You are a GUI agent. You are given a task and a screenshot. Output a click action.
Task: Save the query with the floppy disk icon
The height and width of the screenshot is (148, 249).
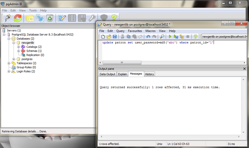click(x=115, y=37)
